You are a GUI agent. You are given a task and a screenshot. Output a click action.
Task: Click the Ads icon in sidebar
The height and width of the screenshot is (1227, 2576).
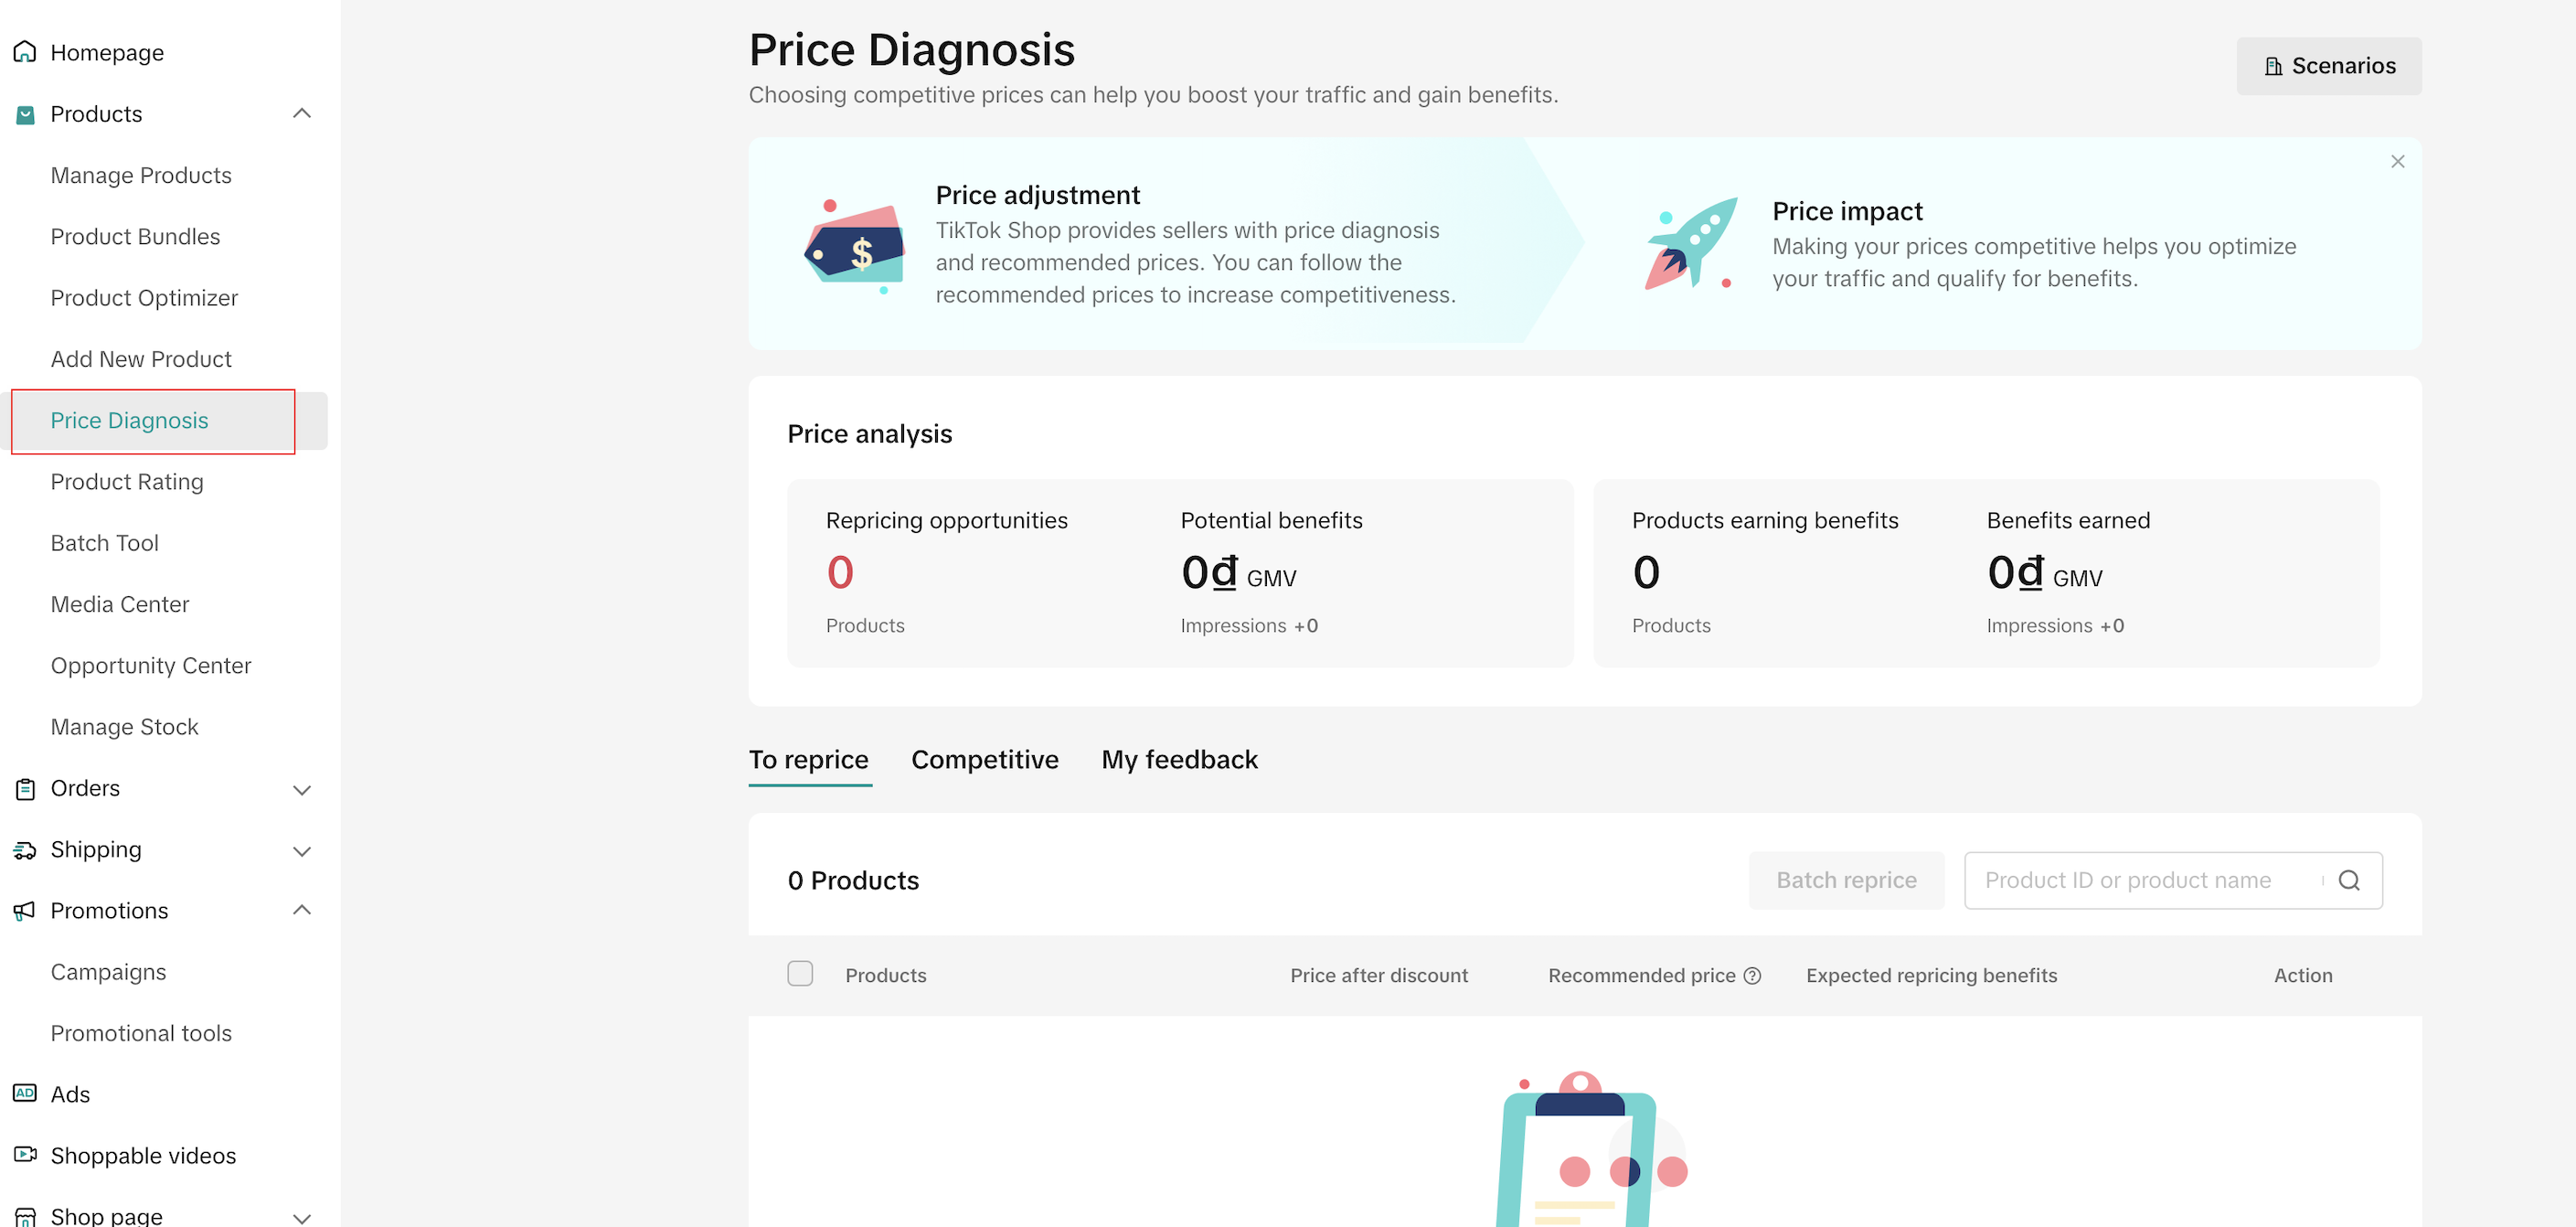(x=25, y=1094)
